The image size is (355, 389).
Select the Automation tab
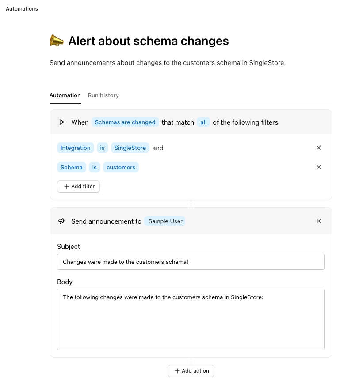click(x=65, y=95)
